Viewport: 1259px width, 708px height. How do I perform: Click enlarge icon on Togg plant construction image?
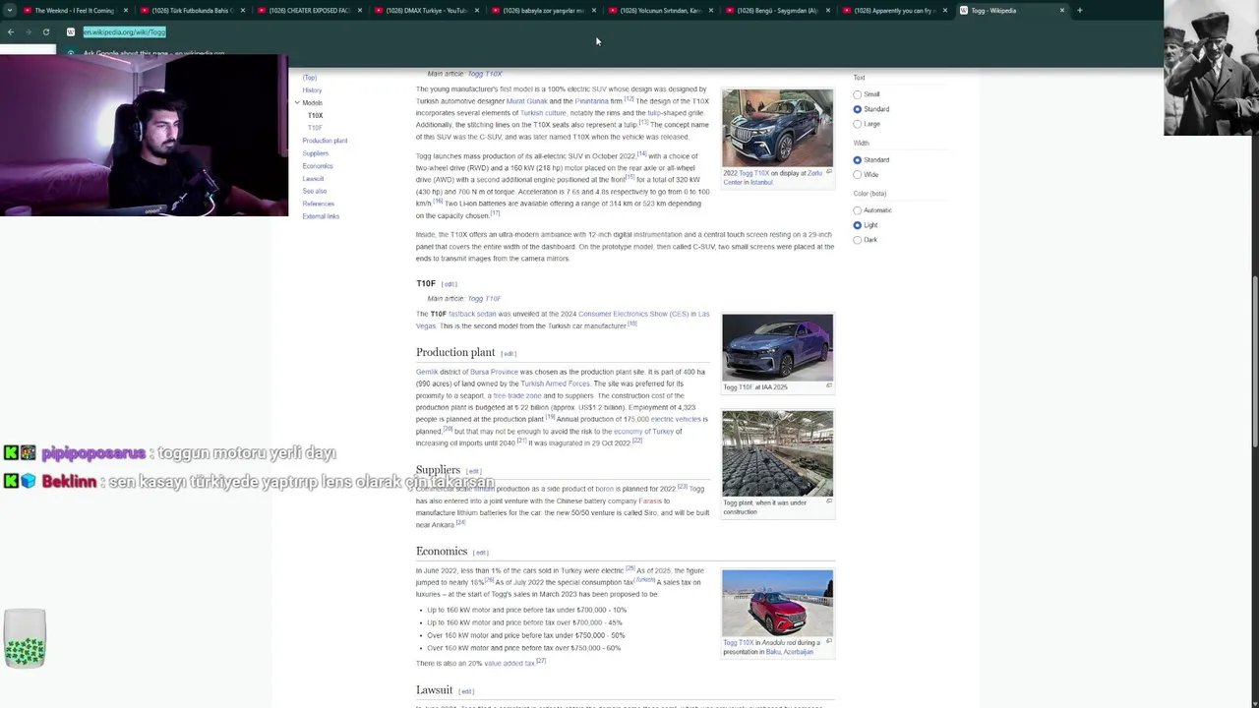pyautogui.click(x=828, y=501)
